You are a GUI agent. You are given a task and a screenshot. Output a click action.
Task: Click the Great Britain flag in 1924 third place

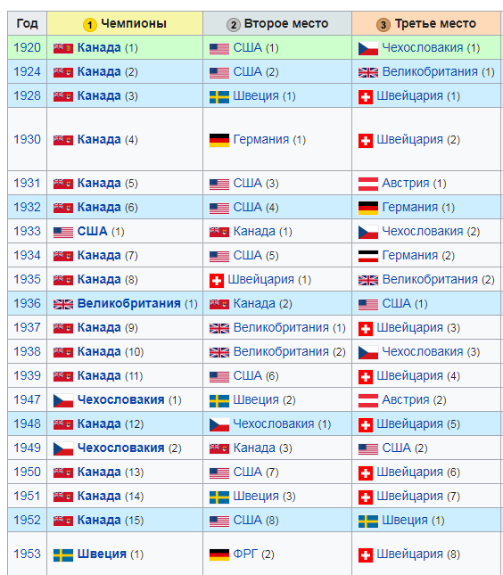tap(368, 72)
